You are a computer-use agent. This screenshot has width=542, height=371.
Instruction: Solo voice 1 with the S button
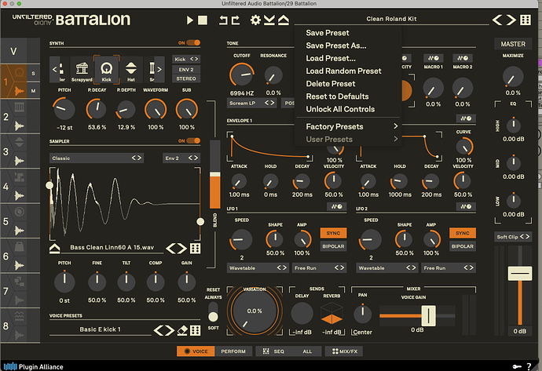pyautogui.click(x=33, y=73)
